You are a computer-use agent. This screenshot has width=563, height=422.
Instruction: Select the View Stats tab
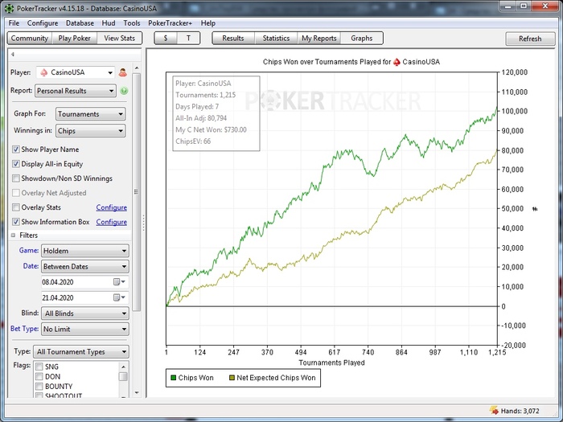(x=120, y=38)
